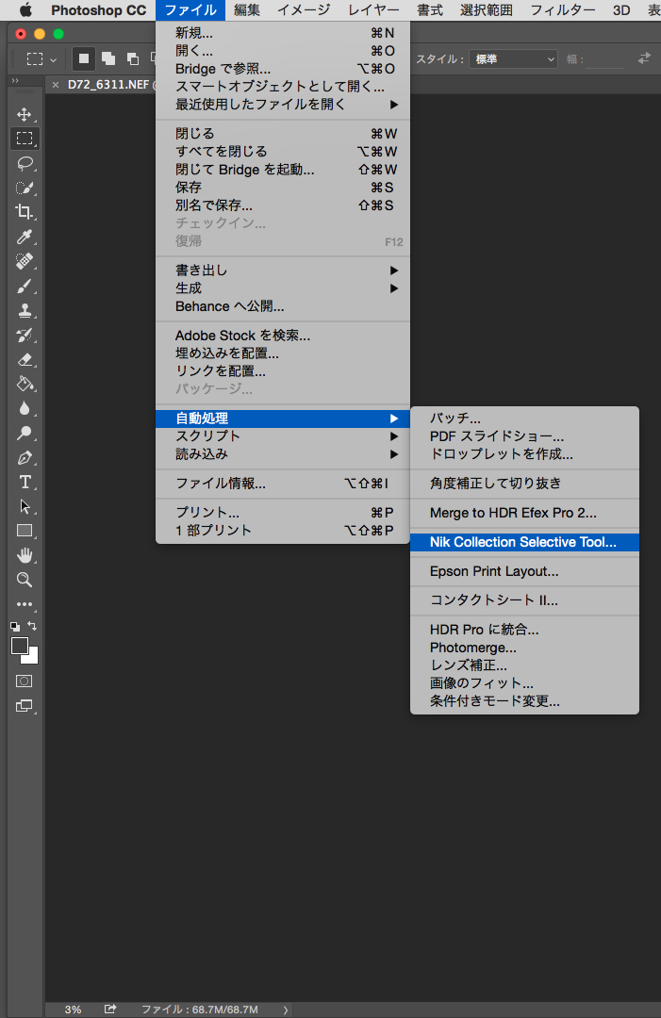Choose Nik Collection Selective Tool...
The height and width of the screenshot is (1018, 661).
click(x=524, y=542)
